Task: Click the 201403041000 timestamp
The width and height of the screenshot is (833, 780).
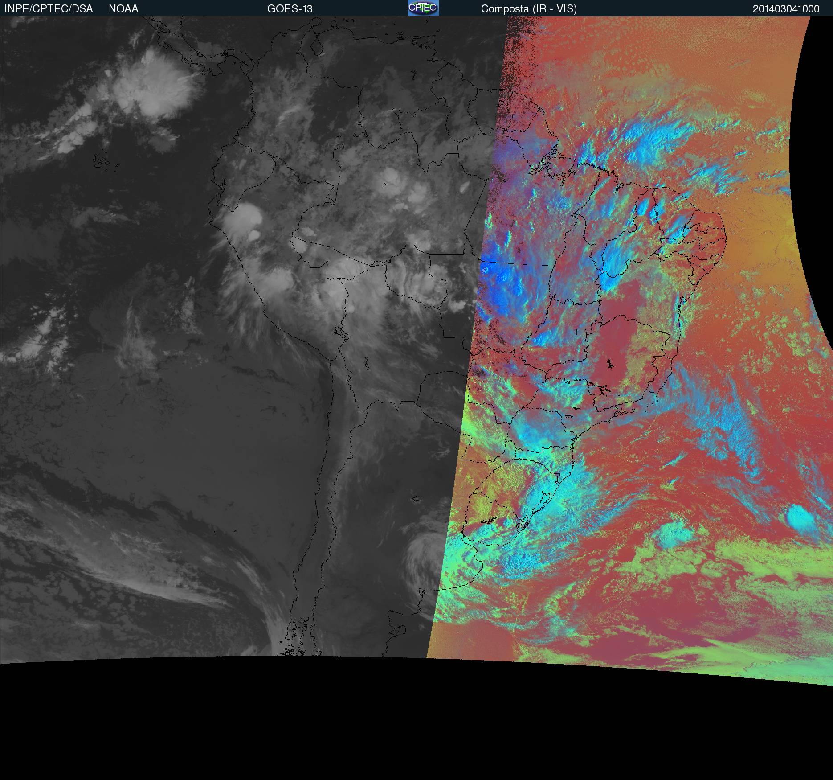Action: click(786, 9)
